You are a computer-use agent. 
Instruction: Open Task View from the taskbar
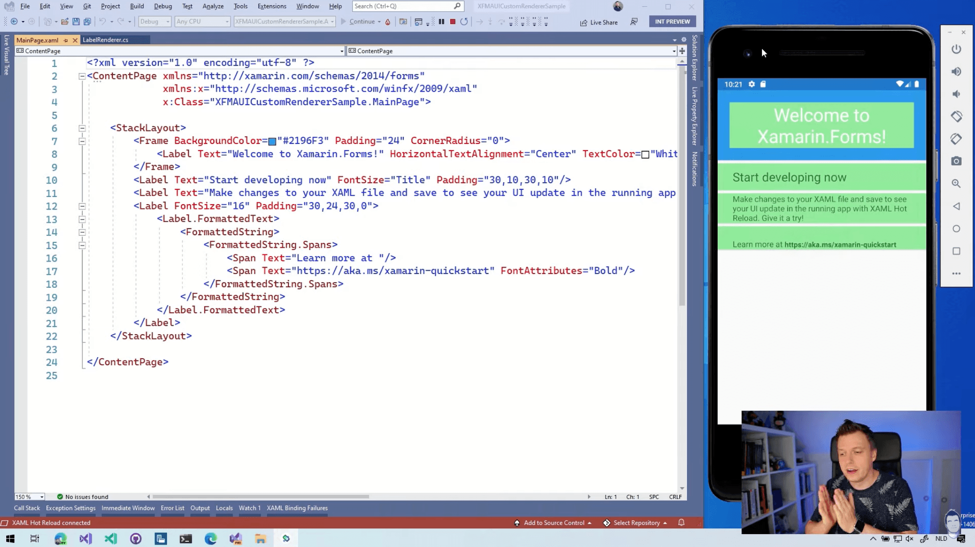tap(35, 538)
